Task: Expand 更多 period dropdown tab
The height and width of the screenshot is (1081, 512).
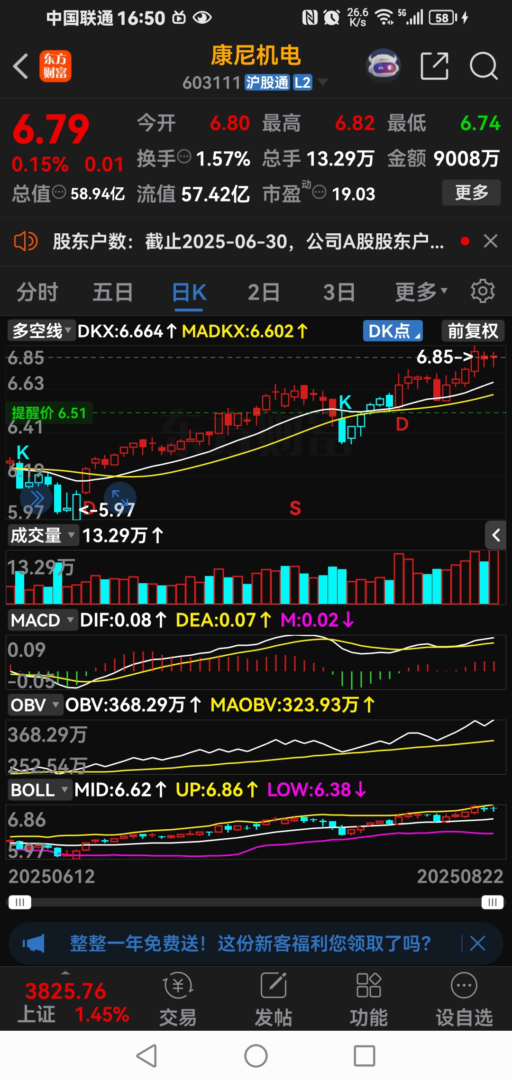Action: tap(421, 292)
